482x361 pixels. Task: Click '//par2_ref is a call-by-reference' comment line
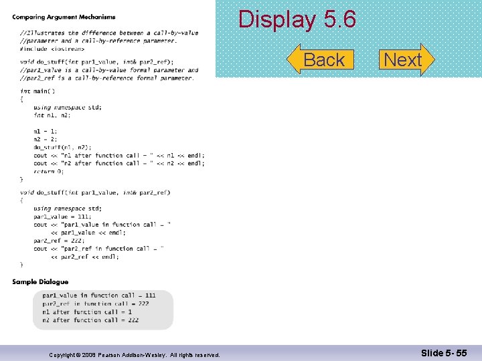point(107,78)
